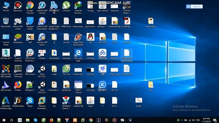The height and width of the screenshot is (123, 219).
Task: Select the Internet Download Manager shortcut
Action: click(78, 8)
